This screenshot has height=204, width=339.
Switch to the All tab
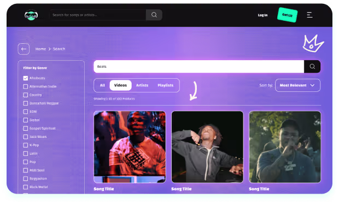102,85
